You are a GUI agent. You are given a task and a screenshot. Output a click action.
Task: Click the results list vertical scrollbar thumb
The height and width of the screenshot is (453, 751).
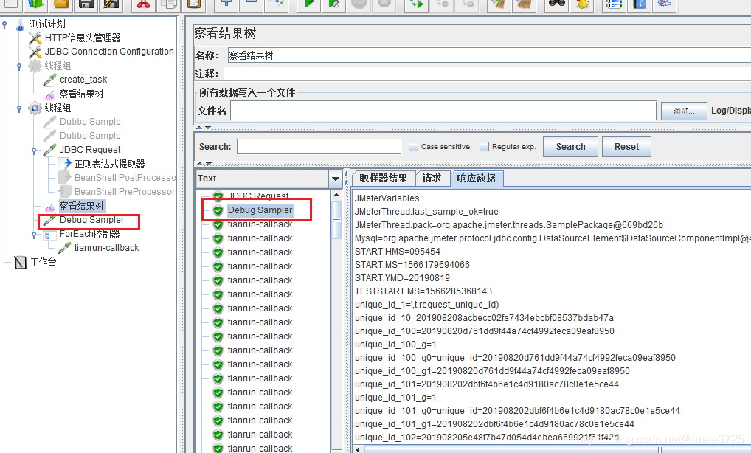[336, 220]
